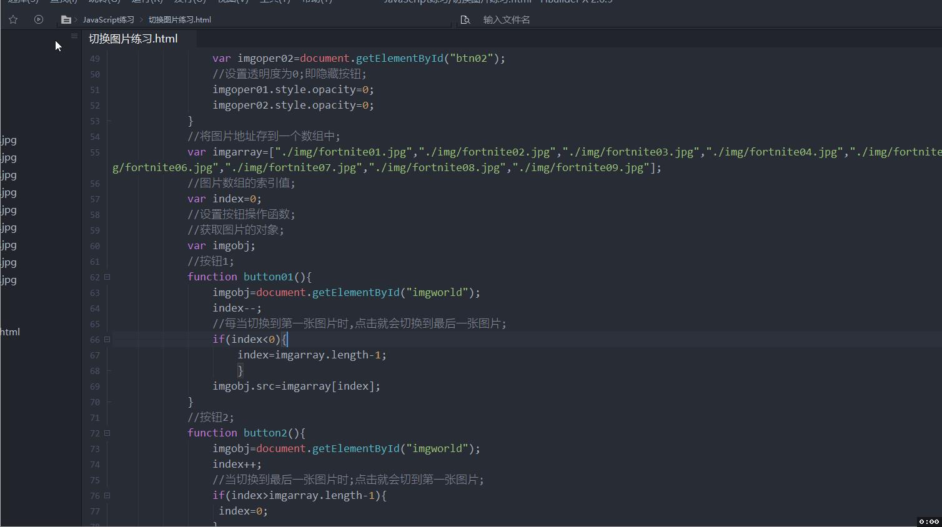The width and height of the screenshot is (942, 527).
Task: Click the comment 设置按钮操作函数
Action: [x=241, y=214]
